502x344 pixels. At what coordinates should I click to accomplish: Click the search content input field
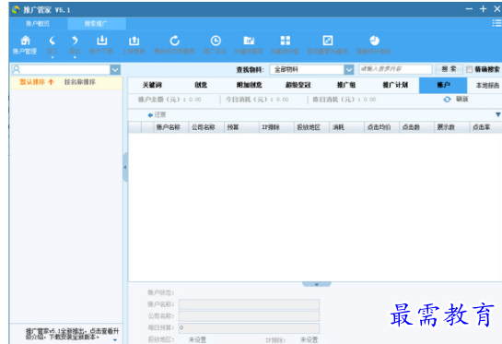[x=395, y=69]
